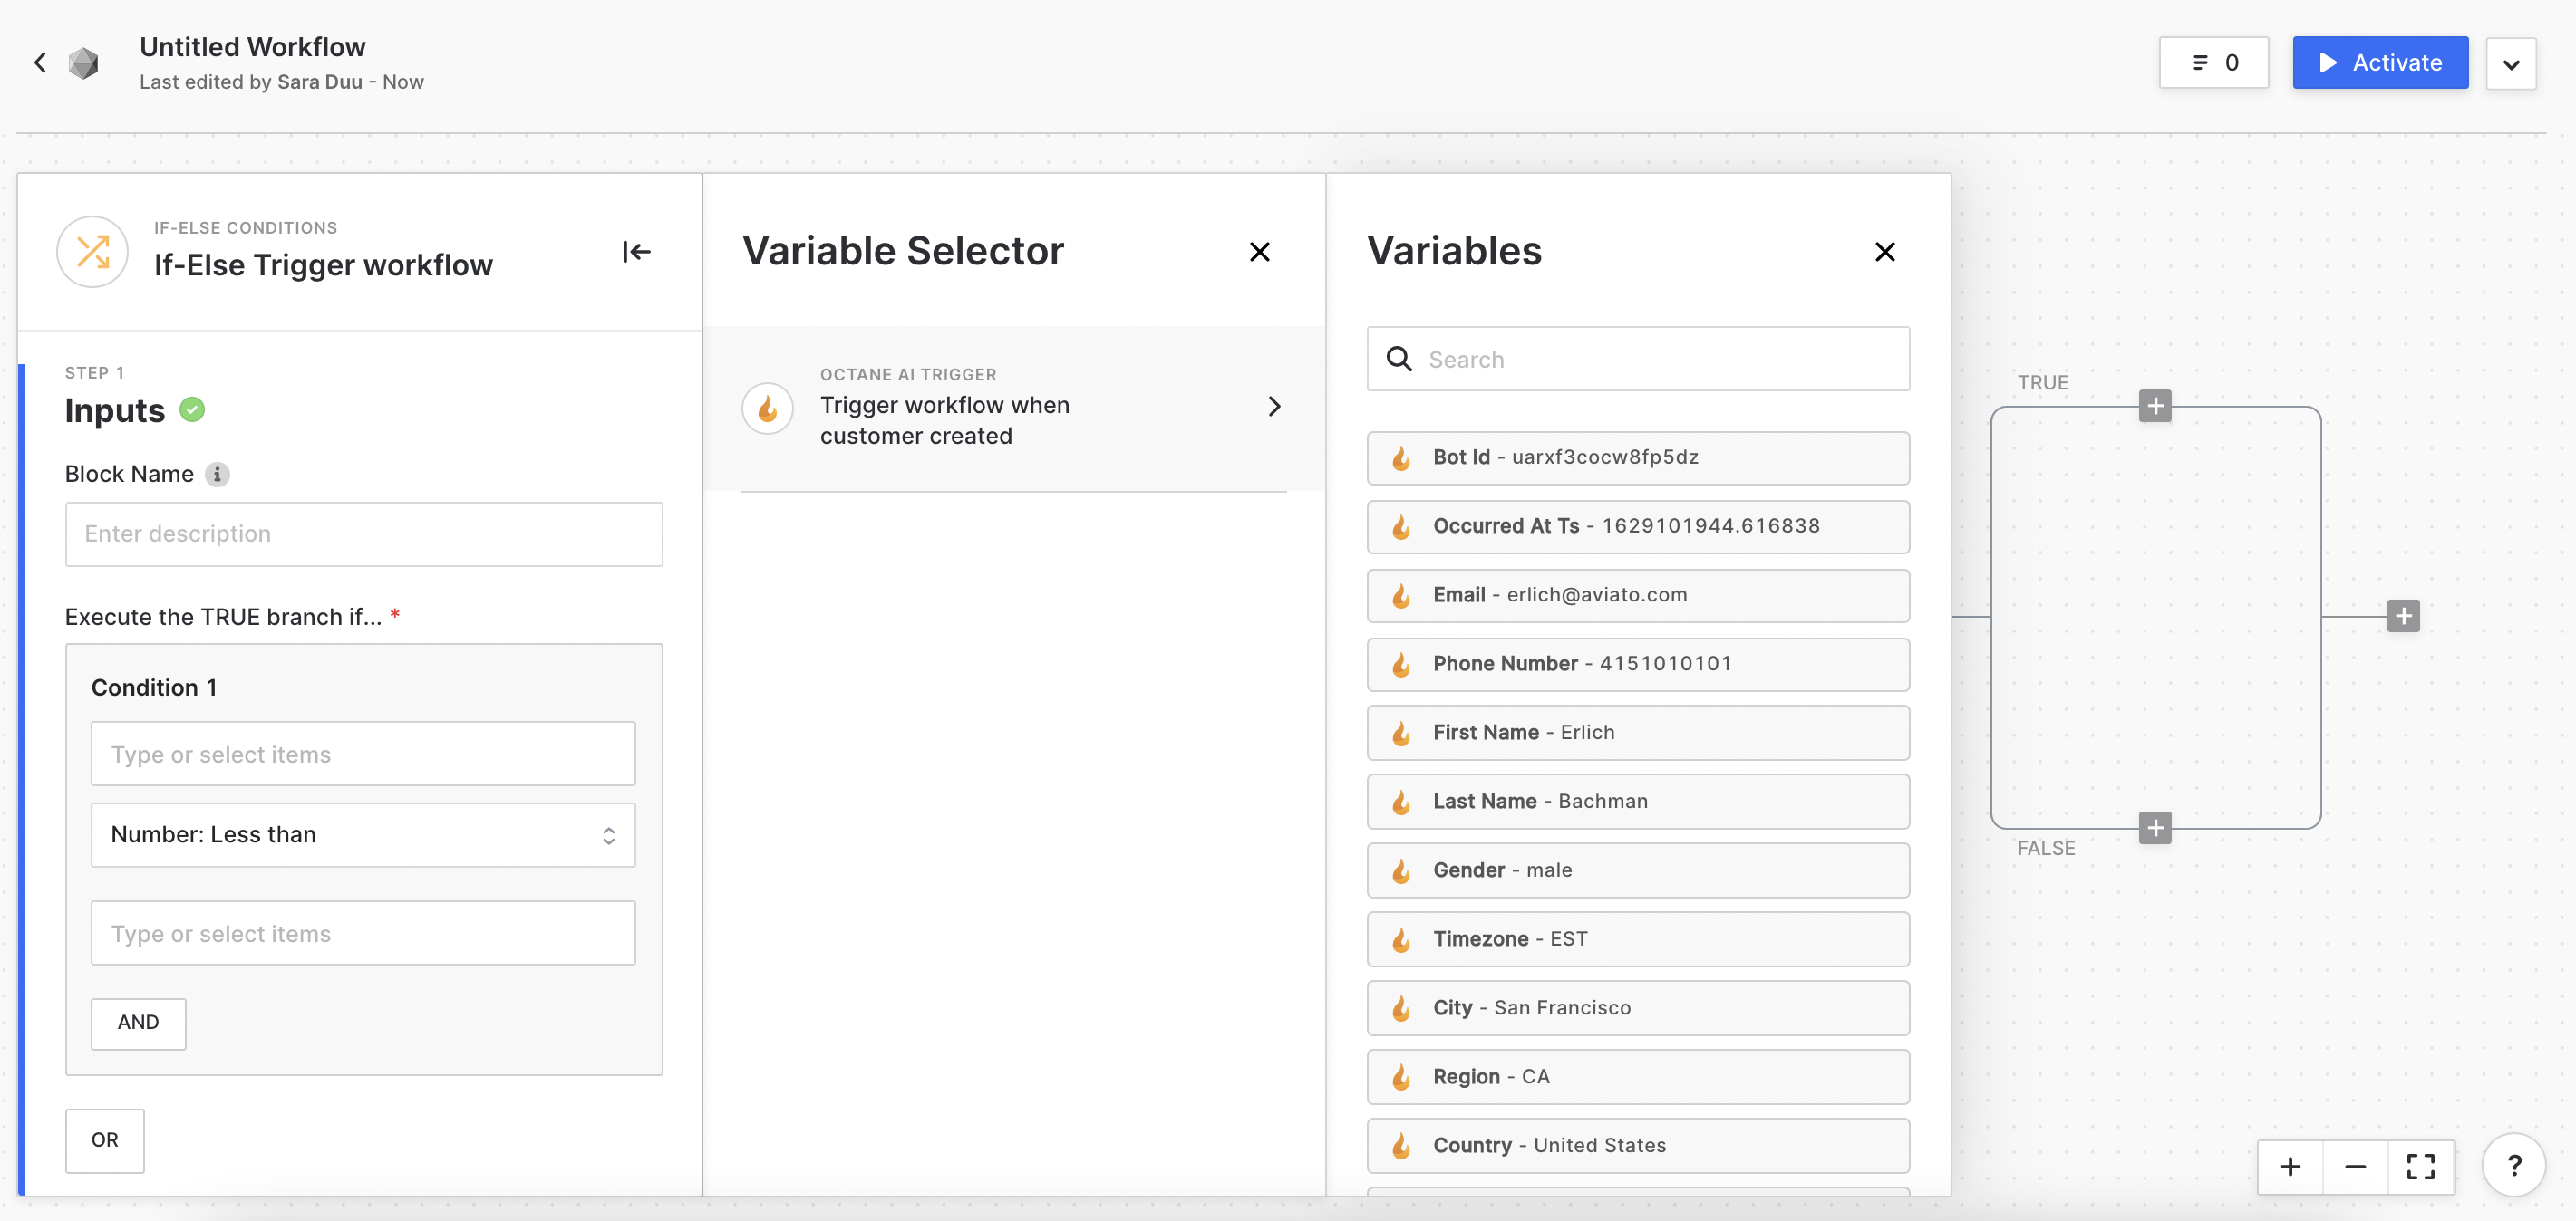Click the Block Name info icon

pyautogui.click(x=217, y=475)
